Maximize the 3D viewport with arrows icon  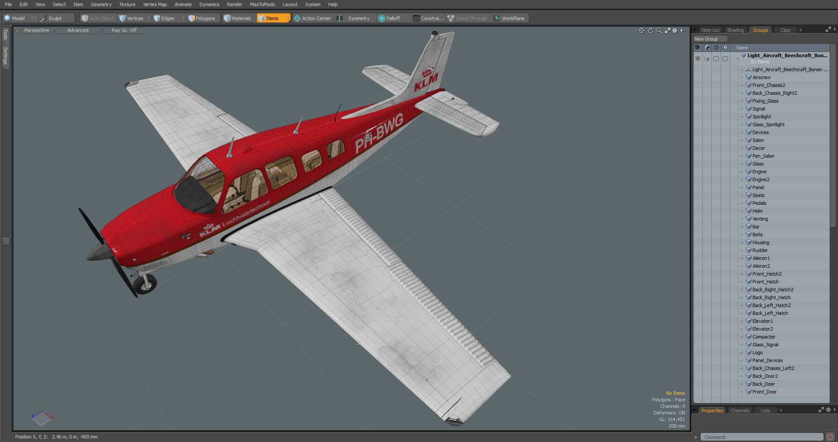[667, 31]
